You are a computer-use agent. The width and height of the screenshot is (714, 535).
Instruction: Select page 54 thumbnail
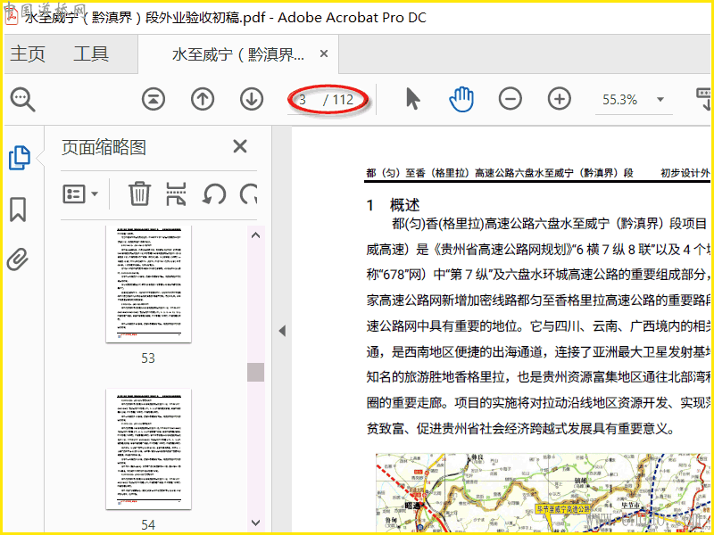point(148,449)
